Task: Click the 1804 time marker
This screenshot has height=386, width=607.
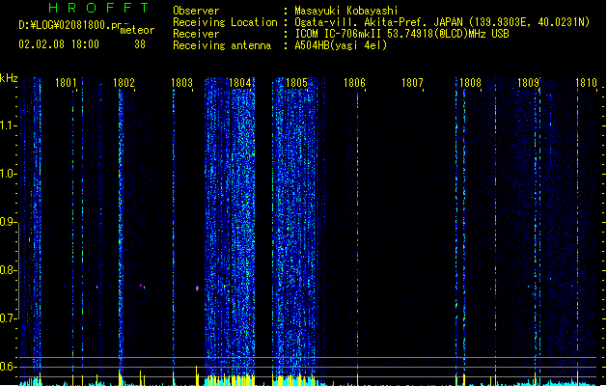Action: point(239,83)
